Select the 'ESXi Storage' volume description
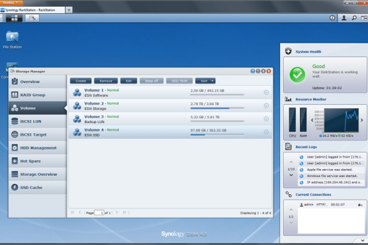368x245 pixels. (95, 109)
